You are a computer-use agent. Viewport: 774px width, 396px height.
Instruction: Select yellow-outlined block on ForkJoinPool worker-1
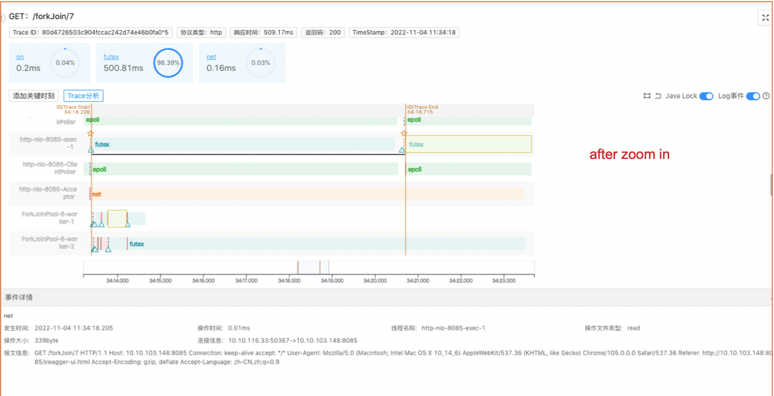point(117,218)
